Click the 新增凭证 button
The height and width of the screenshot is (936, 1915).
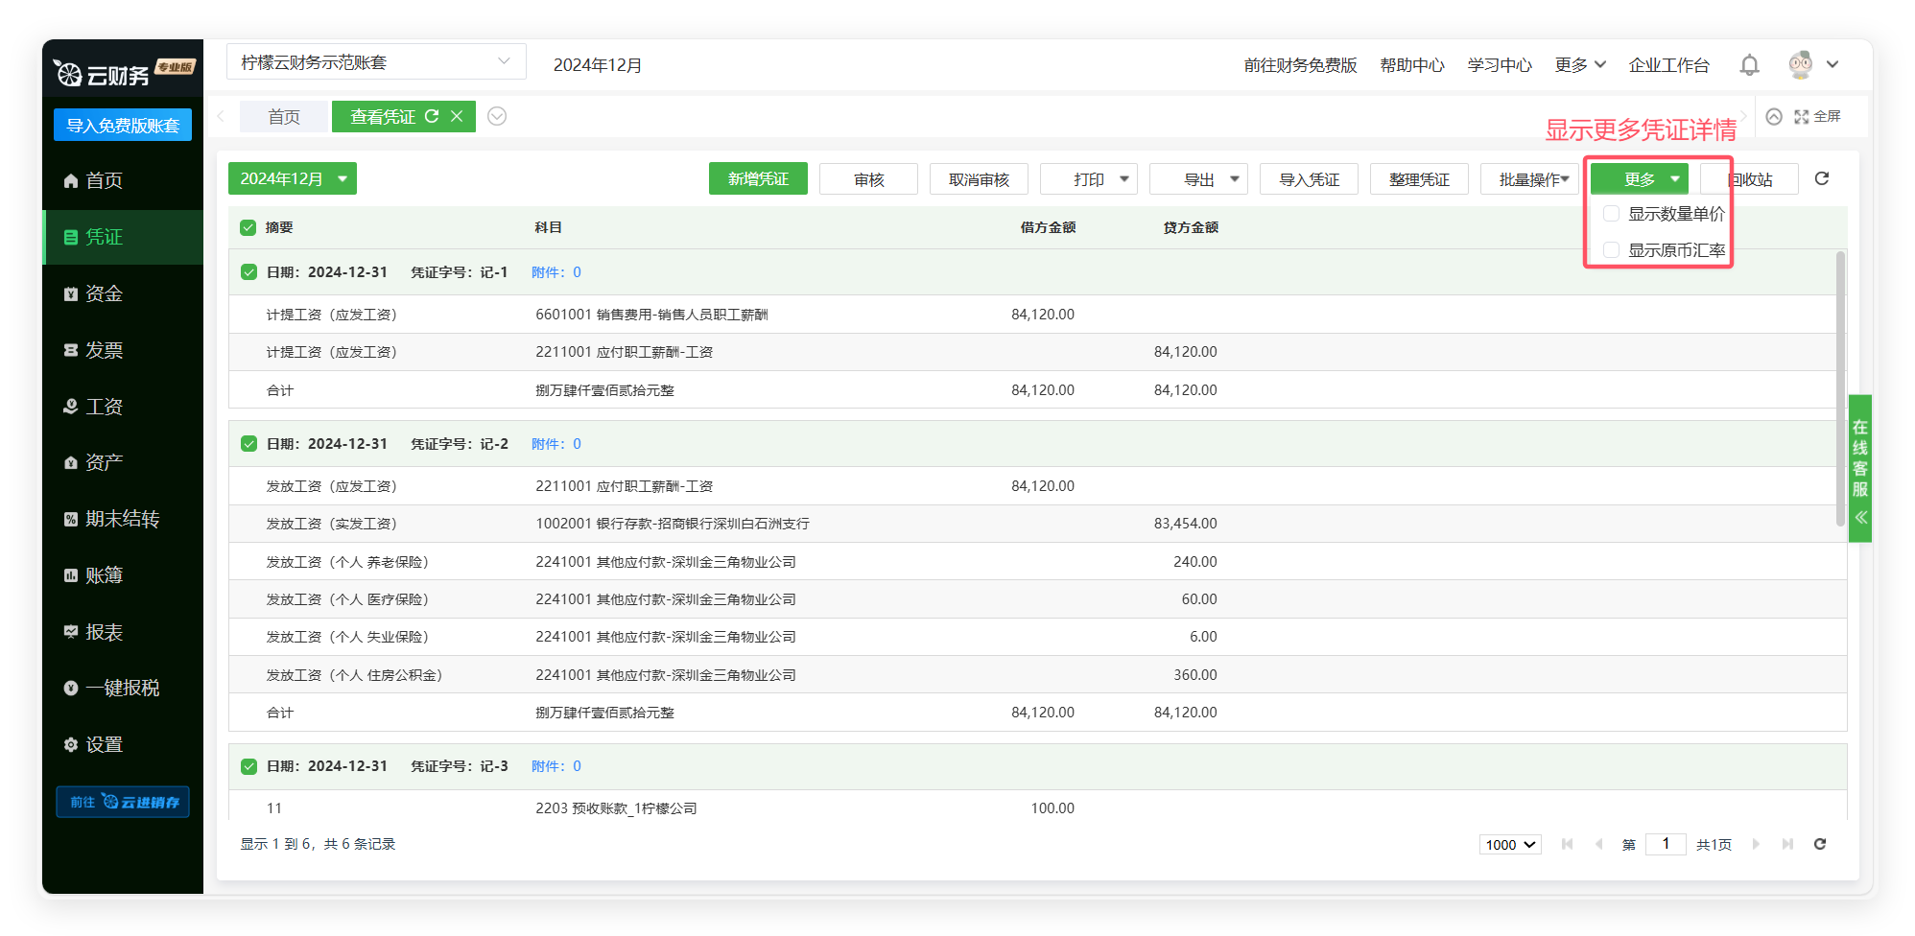(x=758, y=179)
